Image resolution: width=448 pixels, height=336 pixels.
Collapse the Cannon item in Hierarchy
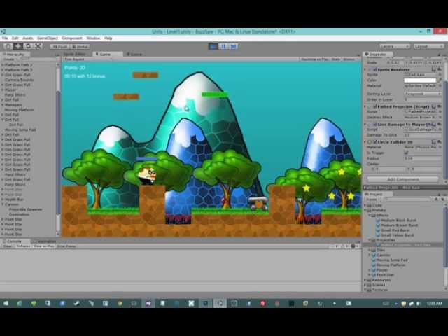(3, 204)
